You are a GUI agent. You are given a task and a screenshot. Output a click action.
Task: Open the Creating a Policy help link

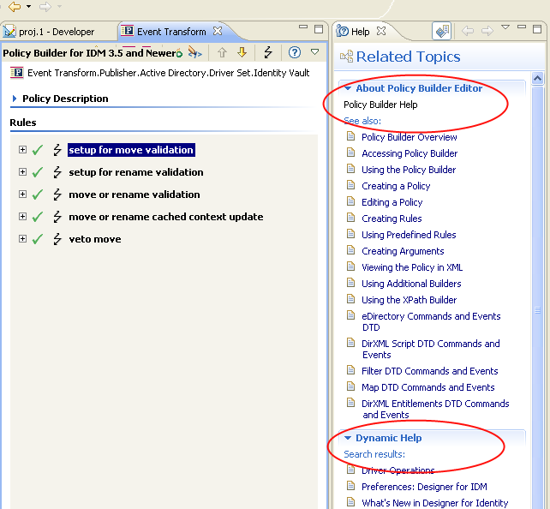(396, 186)
